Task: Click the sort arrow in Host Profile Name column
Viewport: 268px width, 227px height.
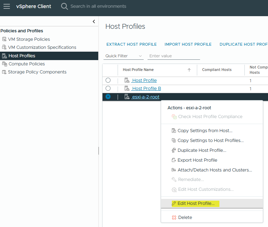Action: (x=189, y=70)
